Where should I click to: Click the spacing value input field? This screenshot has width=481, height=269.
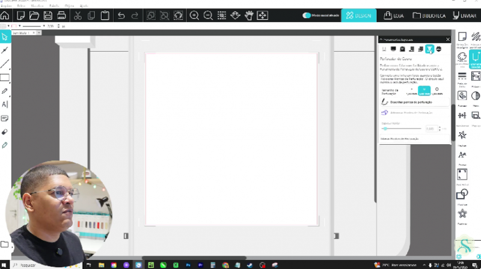coord(431,128)
